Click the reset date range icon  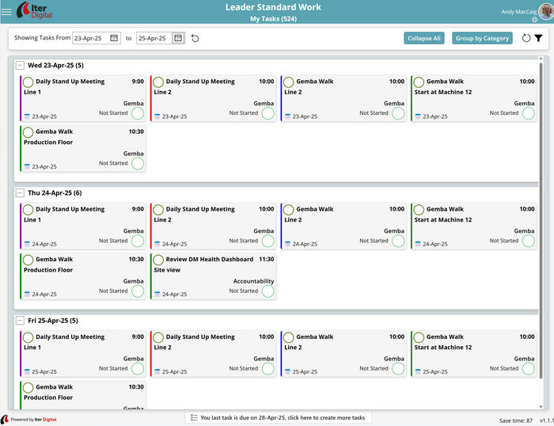coord(195,38)
